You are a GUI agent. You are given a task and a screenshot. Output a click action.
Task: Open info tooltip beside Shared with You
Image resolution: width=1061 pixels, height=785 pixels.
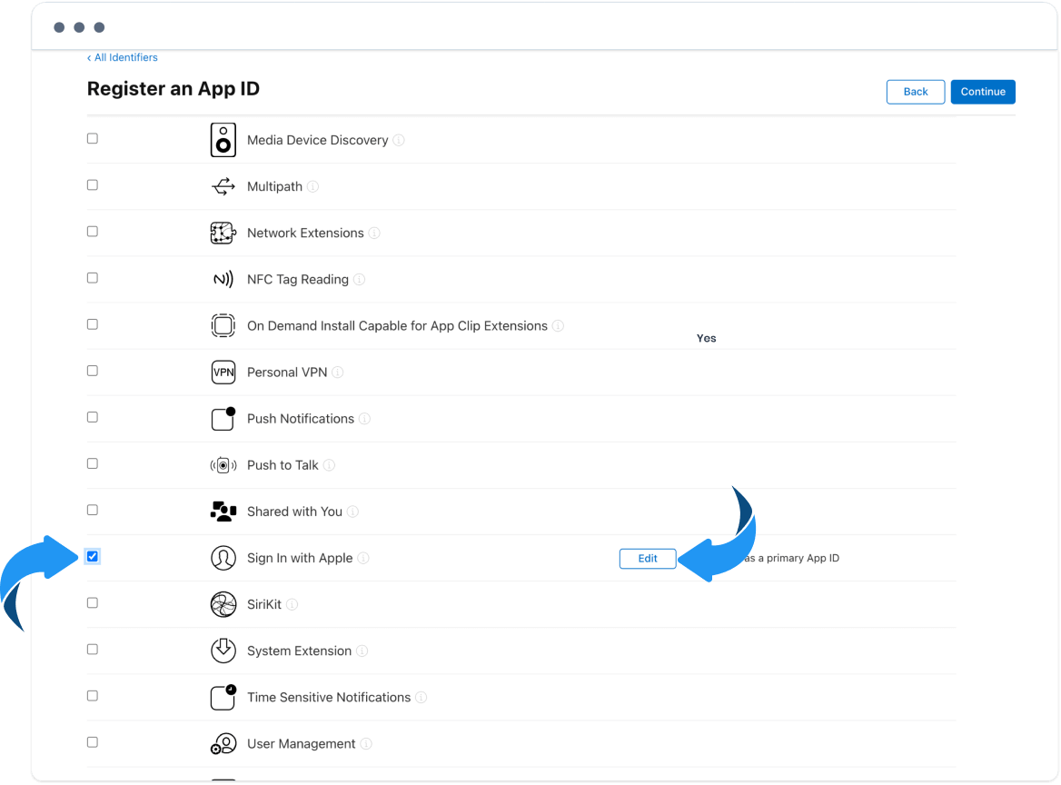(352, 512)
